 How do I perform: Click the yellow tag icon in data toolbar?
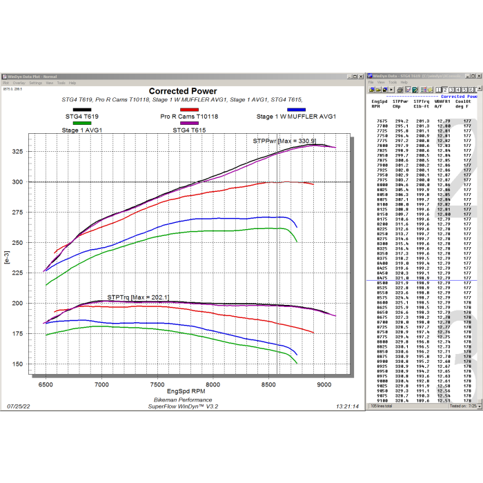[x=431, y=90]
